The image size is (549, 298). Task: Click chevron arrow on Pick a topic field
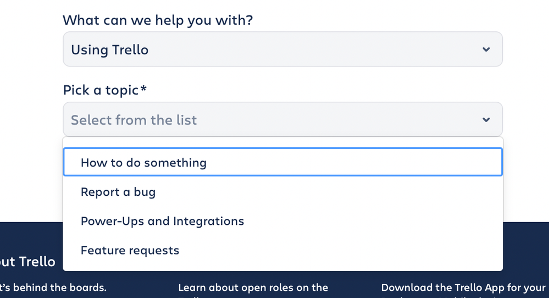(486, 119)
